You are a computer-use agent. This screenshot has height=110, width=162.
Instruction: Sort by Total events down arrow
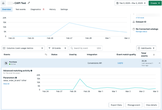click(154, 55)
